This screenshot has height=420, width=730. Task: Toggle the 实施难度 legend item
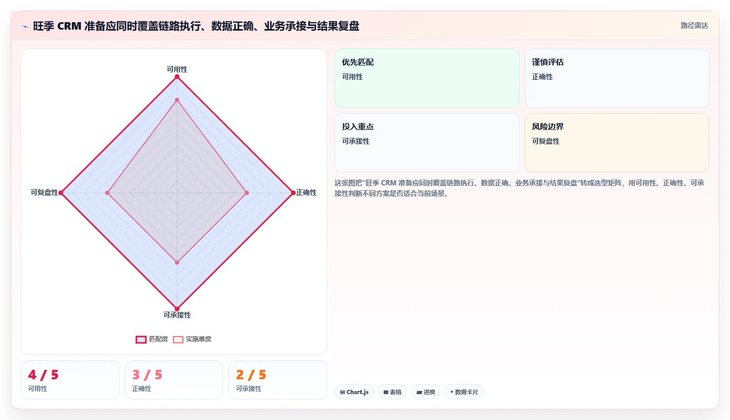point(192,339)
